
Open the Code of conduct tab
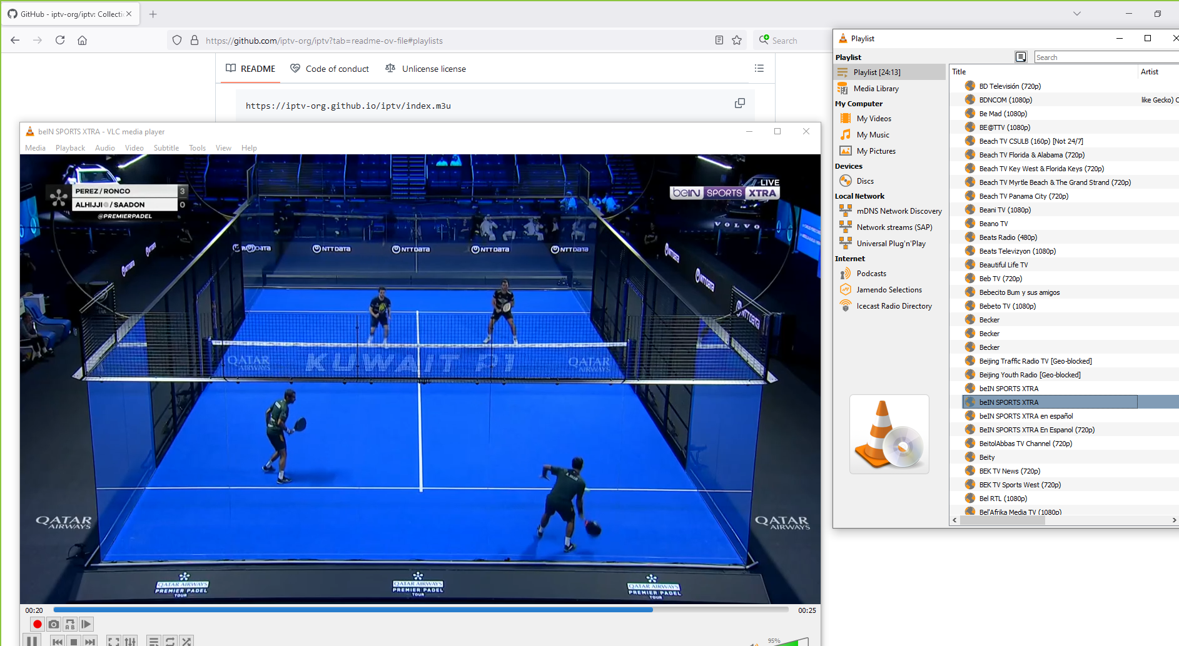tap(330, 69)
